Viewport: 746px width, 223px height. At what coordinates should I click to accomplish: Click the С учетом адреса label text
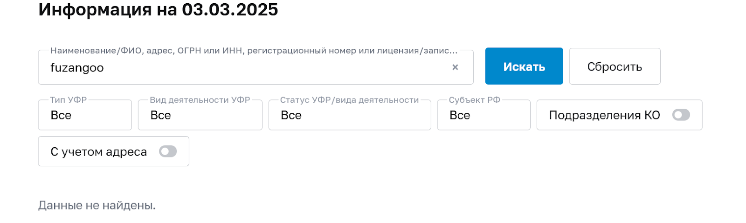coord(99,152)
